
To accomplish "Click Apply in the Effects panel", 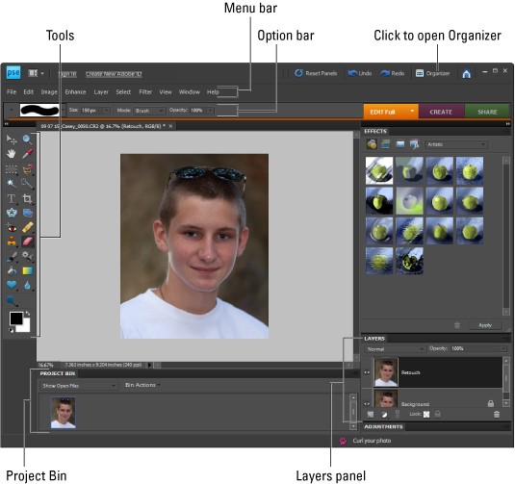I will pos(485,325).
